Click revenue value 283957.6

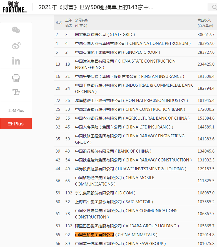point(206,43)
